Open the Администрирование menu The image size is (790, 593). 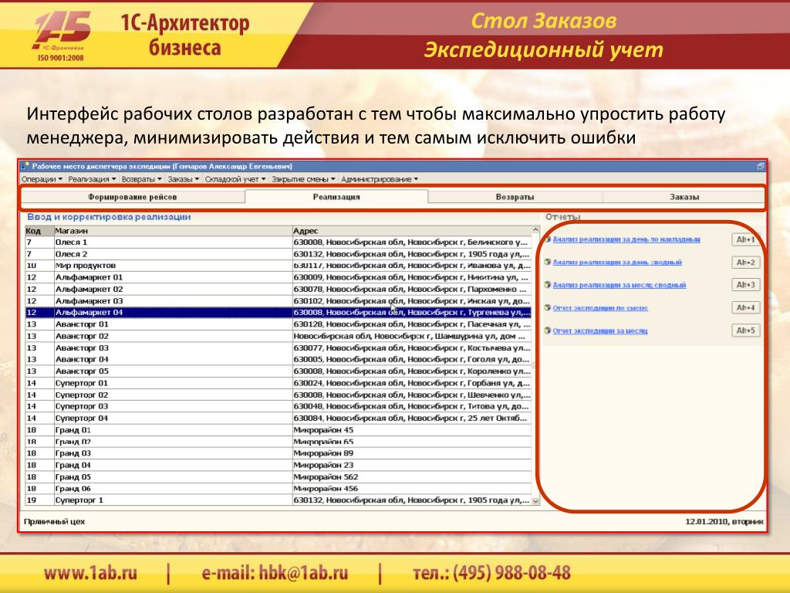coord(380,179)
